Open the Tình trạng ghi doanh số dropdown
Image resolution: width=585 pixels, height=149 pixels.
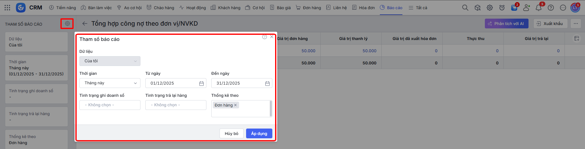pos(110,105)
